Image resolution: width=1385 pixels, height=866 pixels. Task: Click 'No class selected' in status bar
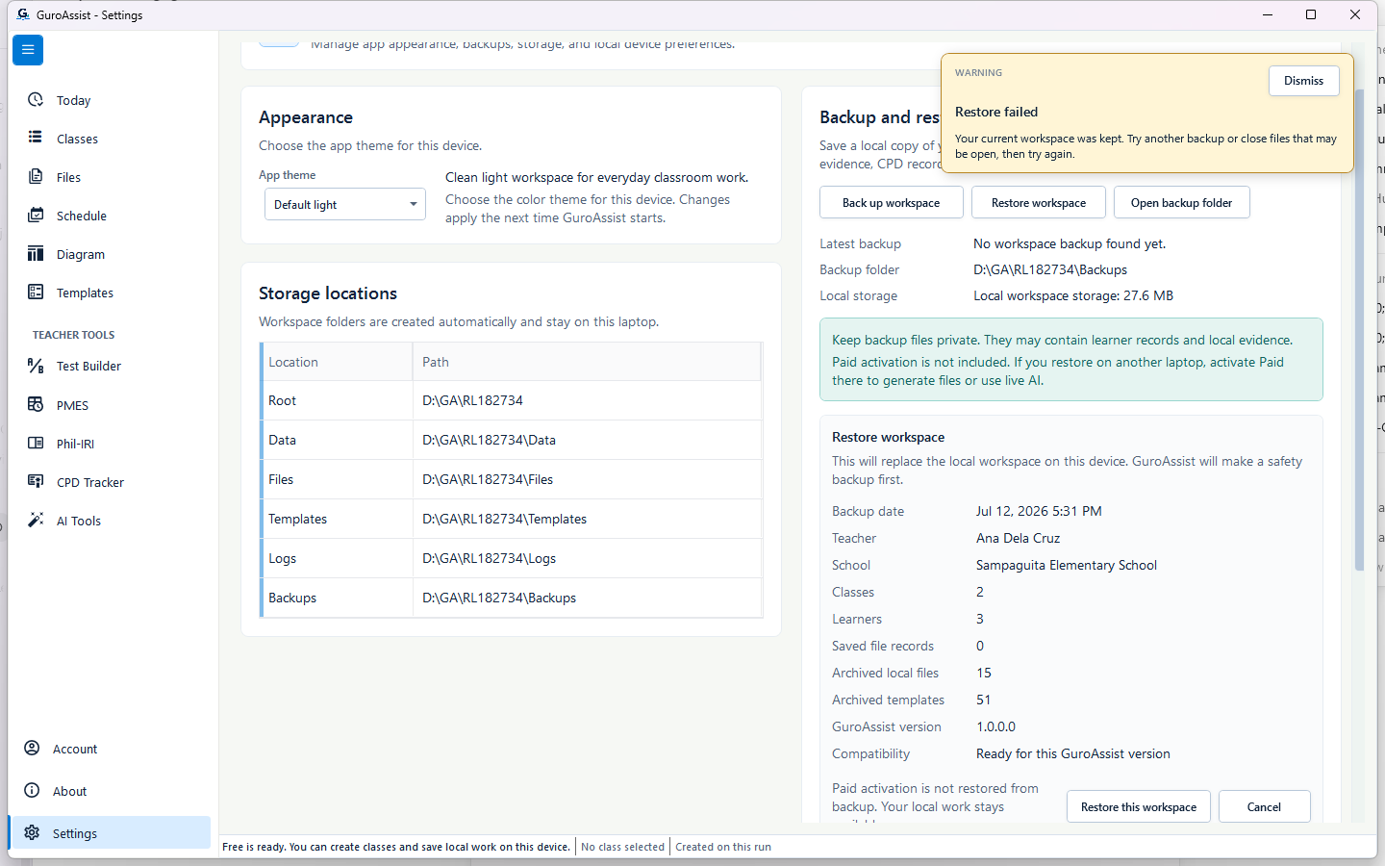coord(622,847)
